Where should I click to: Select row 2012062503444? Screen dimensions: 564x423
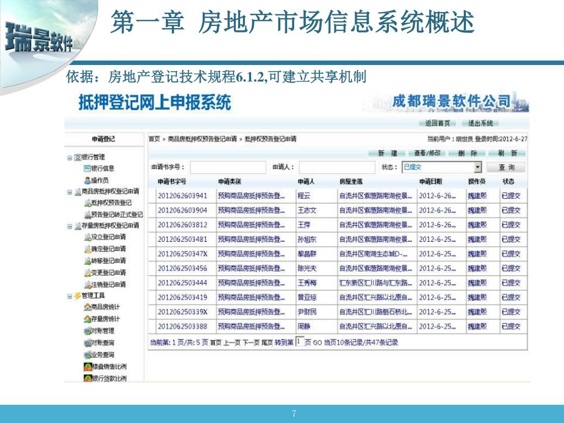tap(338, 283)
